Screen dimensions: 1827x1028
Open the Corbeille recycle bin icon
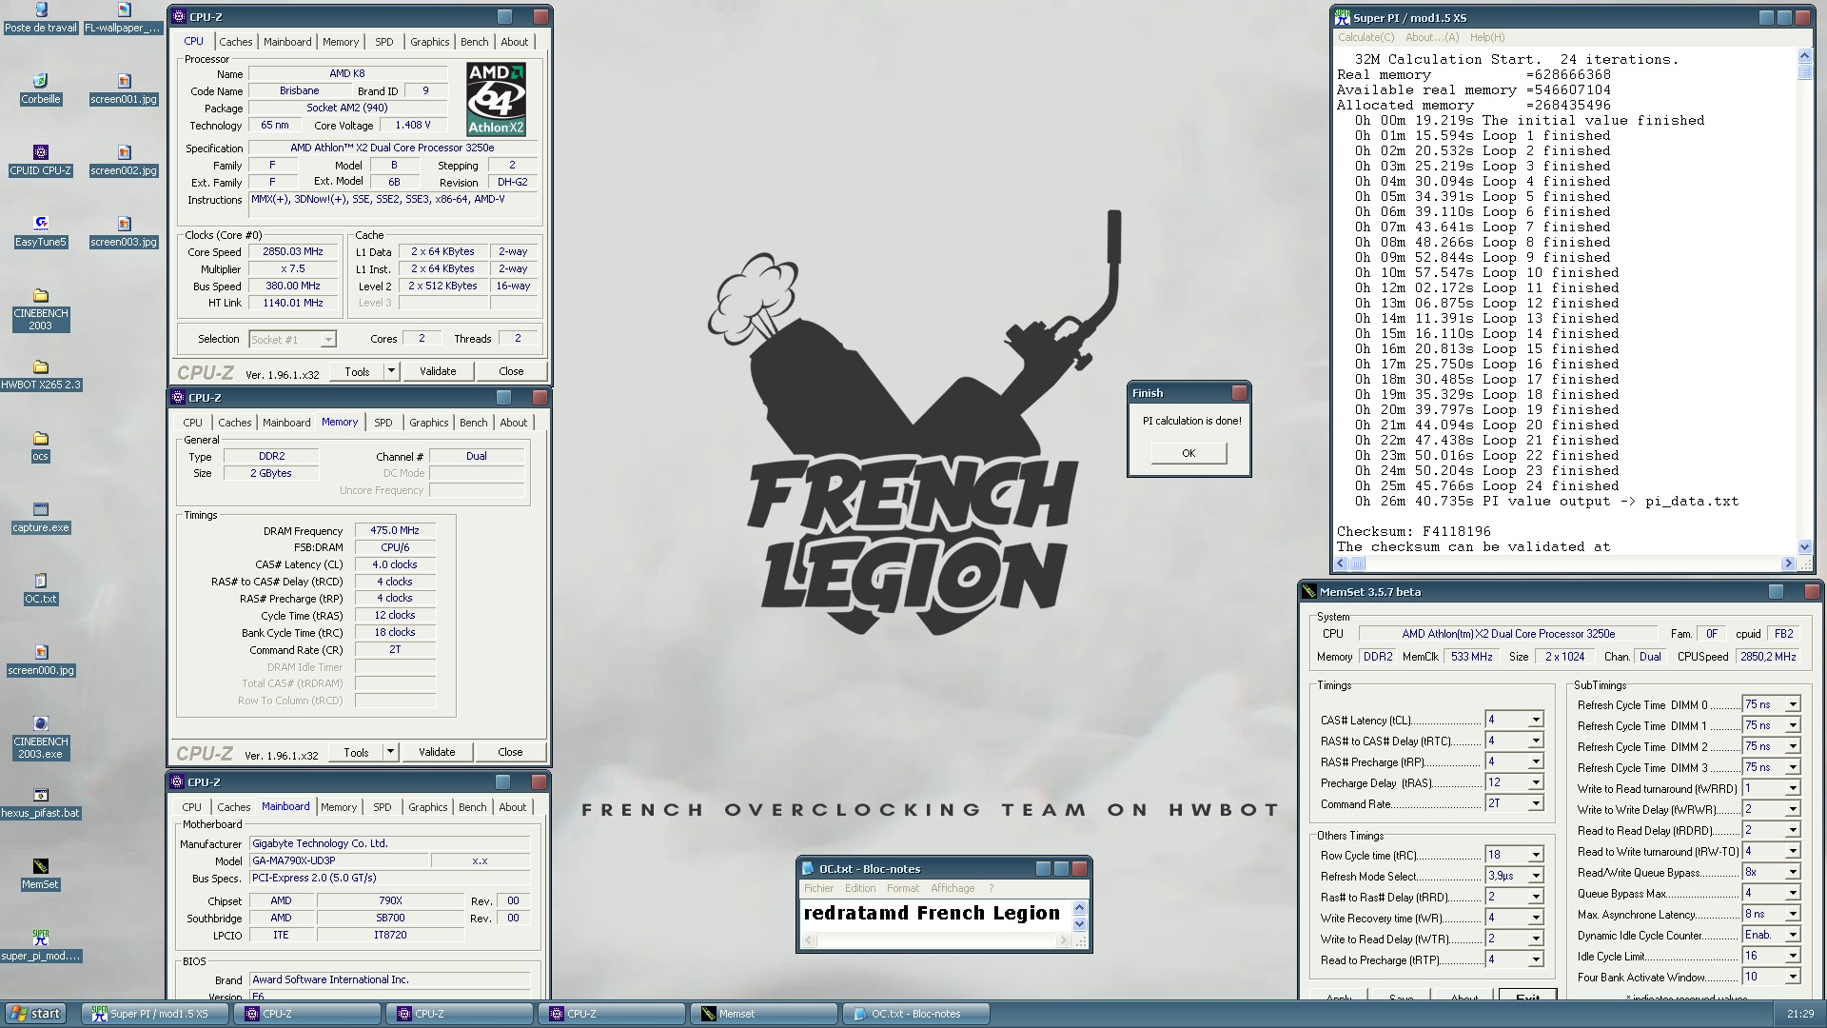[40, 89]
